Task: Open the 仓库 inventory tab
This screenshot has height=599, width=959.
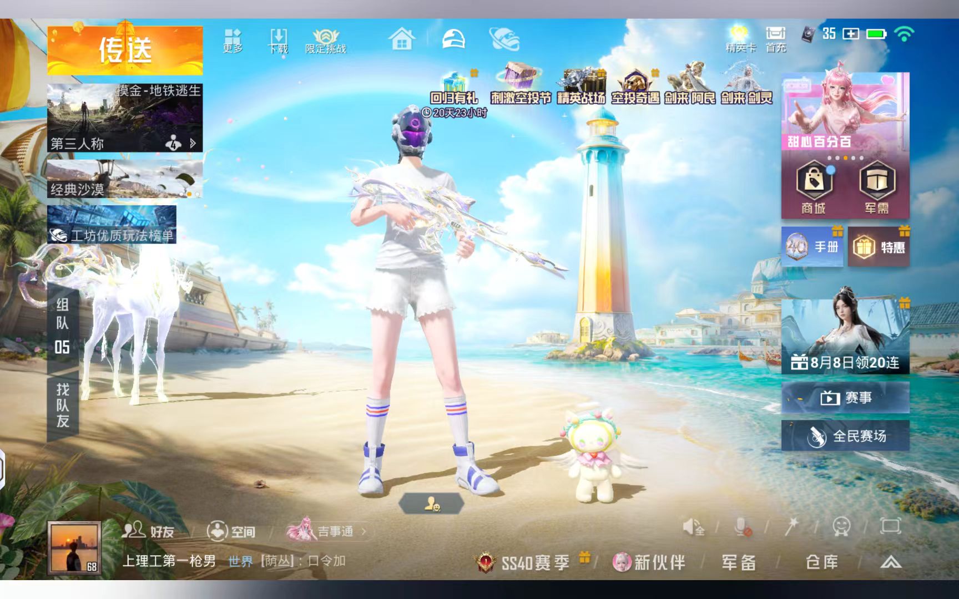Action: pos(822,562)
